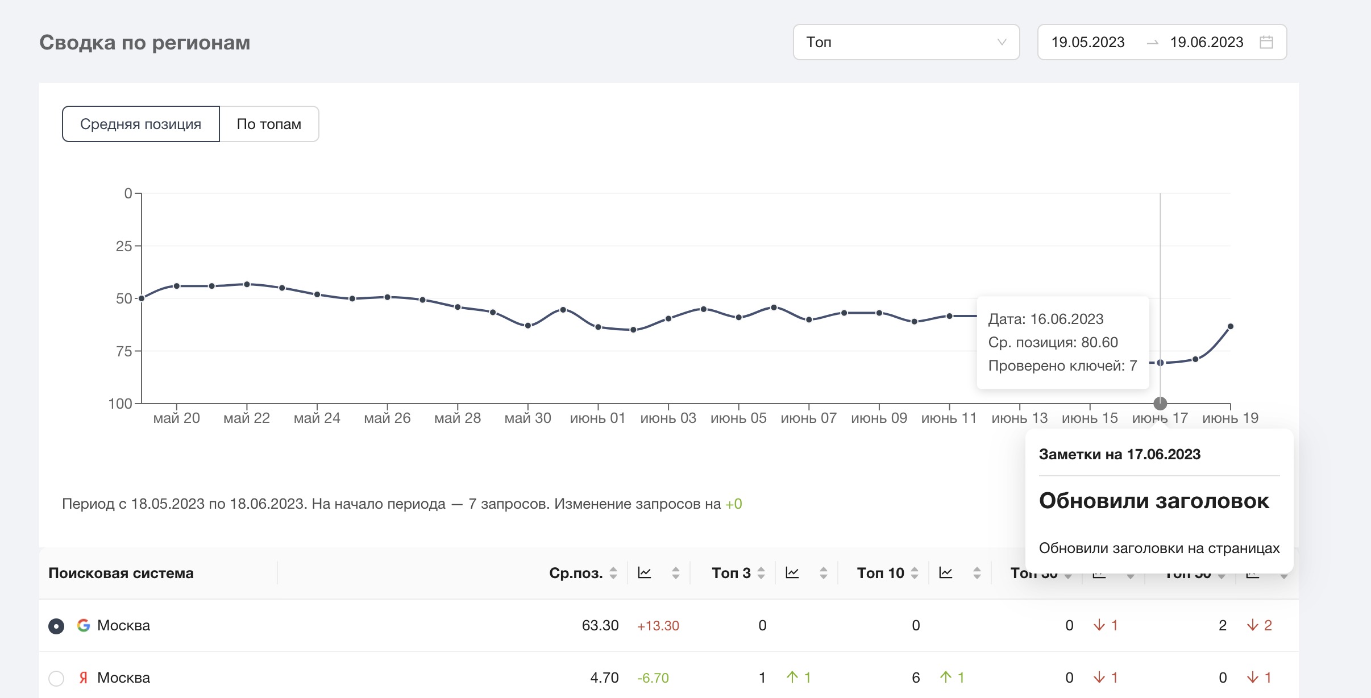Click the last data point on chart
1371x698 pixels.
point(1231,327)
